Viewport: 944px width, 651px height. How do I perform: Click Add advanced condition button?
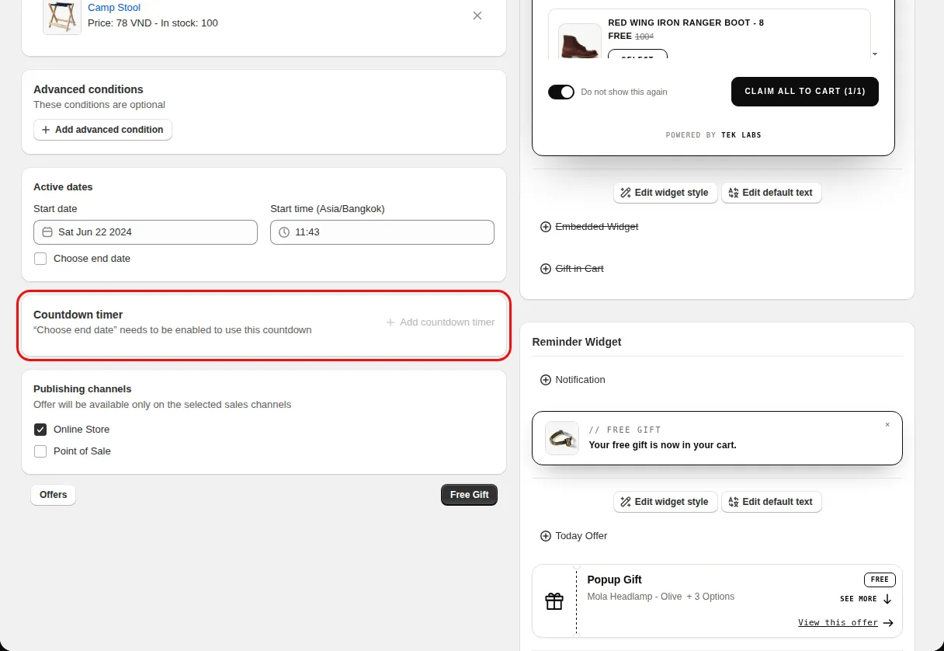click(x=102, y=130)
